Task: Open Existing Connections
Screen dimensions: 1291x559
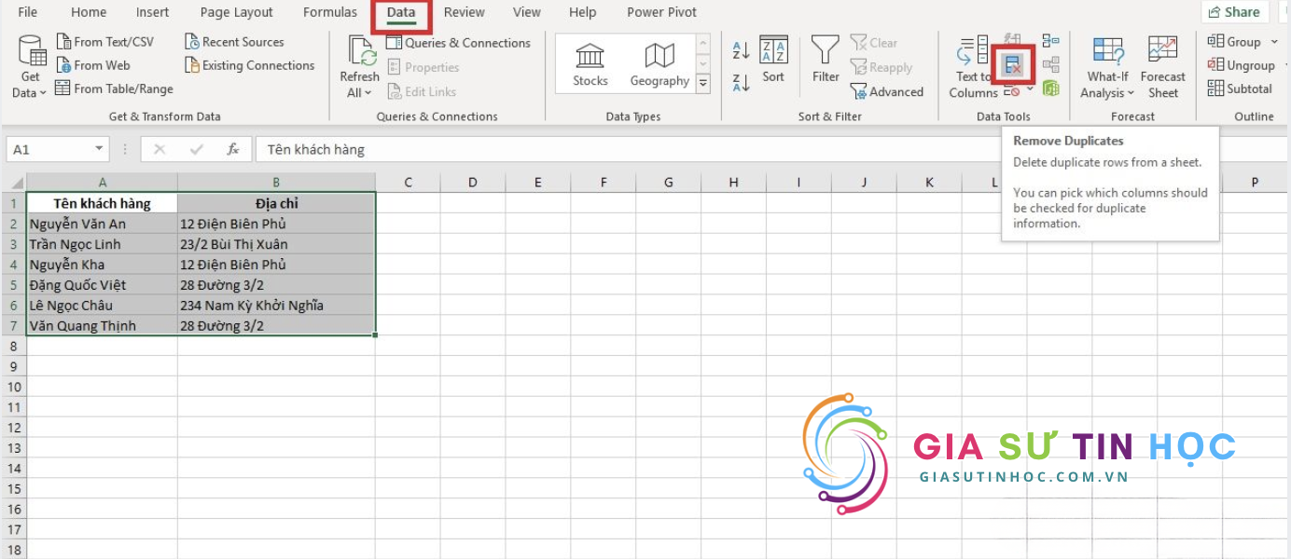Action: pos(249,65)
